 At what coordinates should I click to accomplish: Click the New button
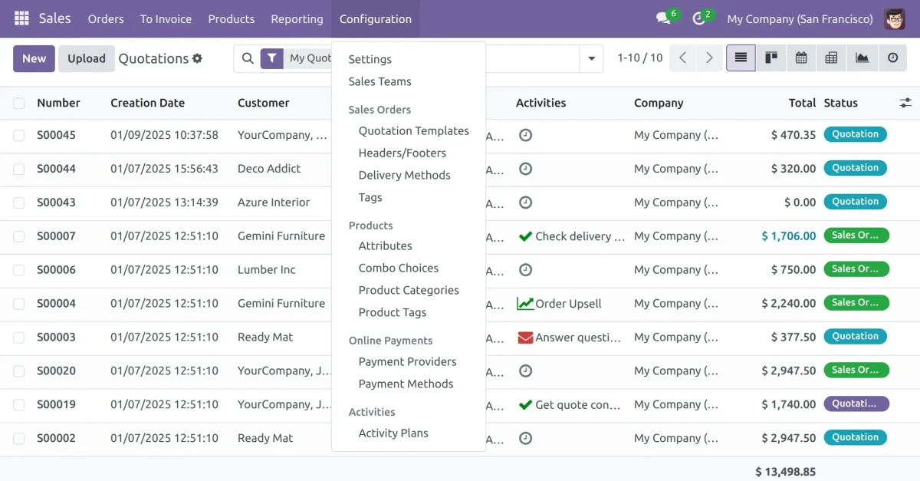coord(34,58)
